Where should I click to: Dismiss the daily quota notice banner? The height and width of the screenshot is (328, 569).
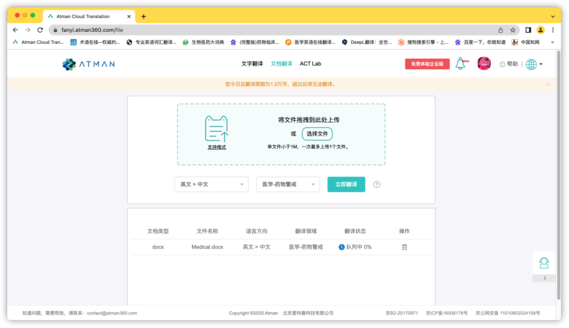click(x=548, y=85)
